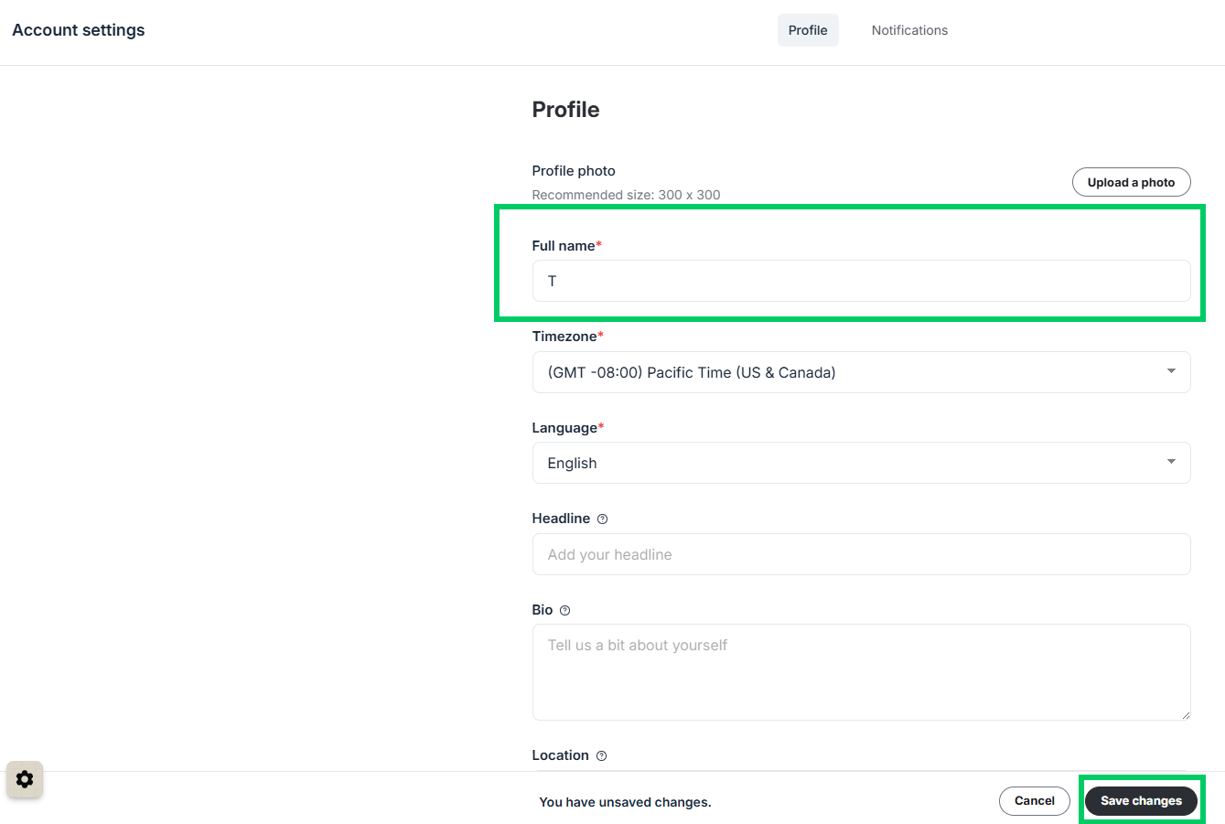Click the Profile photo label

[x=574, y=171]
